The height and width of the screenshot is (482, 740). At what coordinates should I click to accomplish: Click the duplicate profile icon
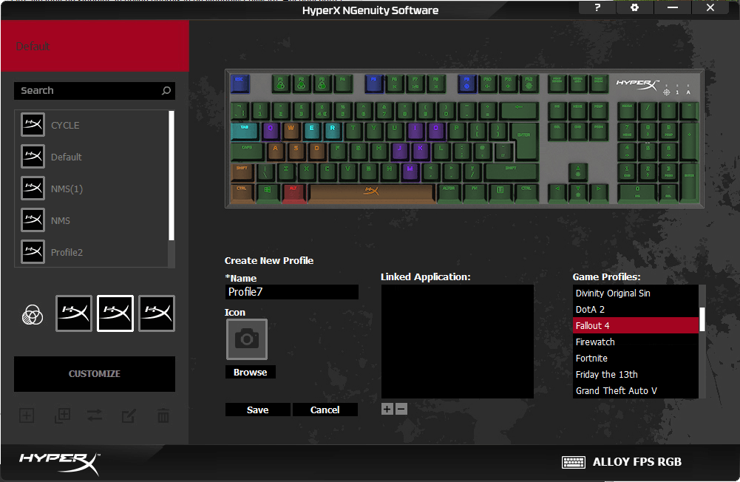click(x=62, y=415)
